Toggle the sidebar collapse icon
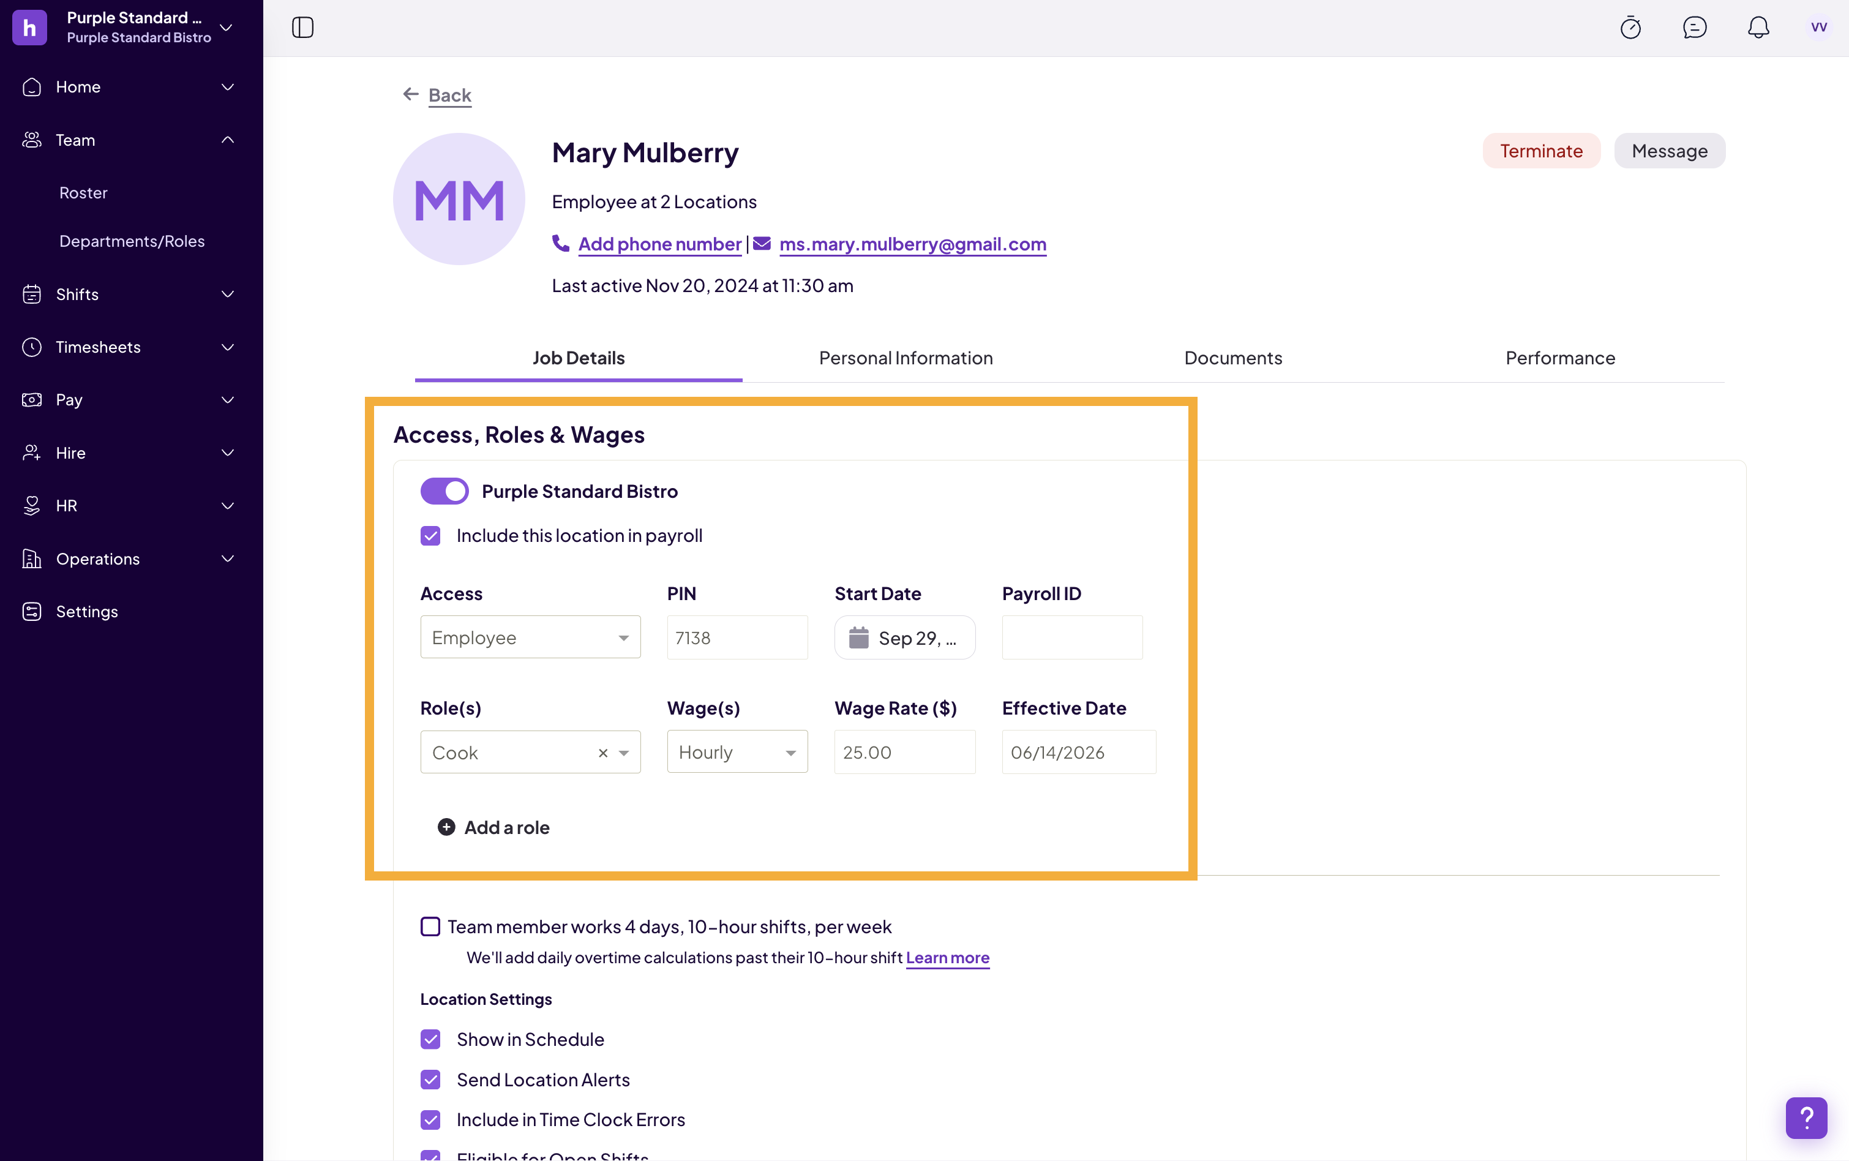The width and height of the screenshot is (1849, 1161). [x=302, y=28]
